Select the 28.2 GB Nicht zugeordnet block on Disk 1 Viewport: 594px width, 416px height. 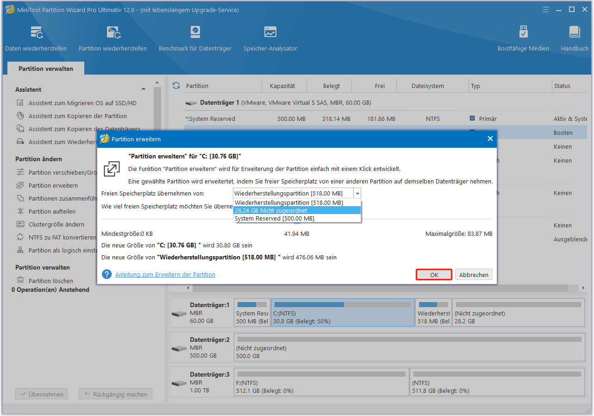pos(518,313)
